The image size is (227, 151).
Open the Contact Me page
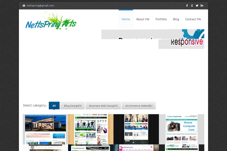[193, 19]
